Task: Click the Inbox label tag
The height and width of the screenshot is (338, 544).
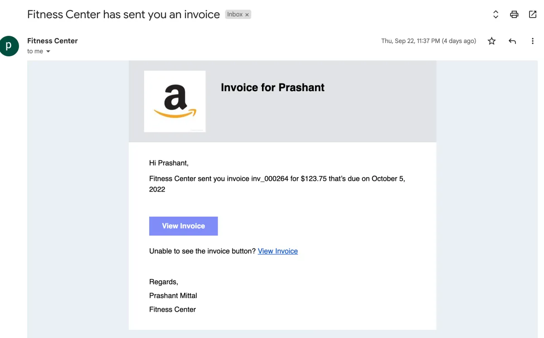Action: (235, 14)
